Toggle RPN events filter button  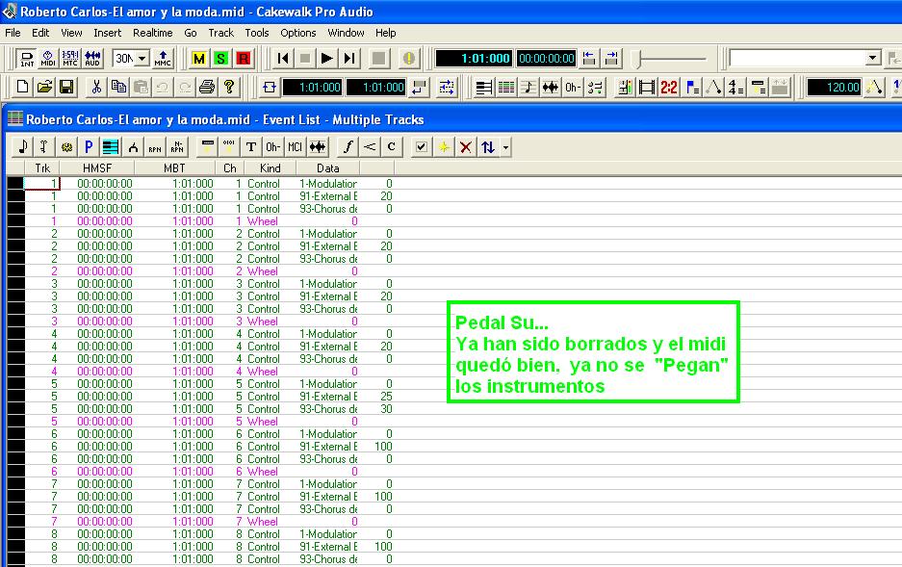[x=155, y=147]
